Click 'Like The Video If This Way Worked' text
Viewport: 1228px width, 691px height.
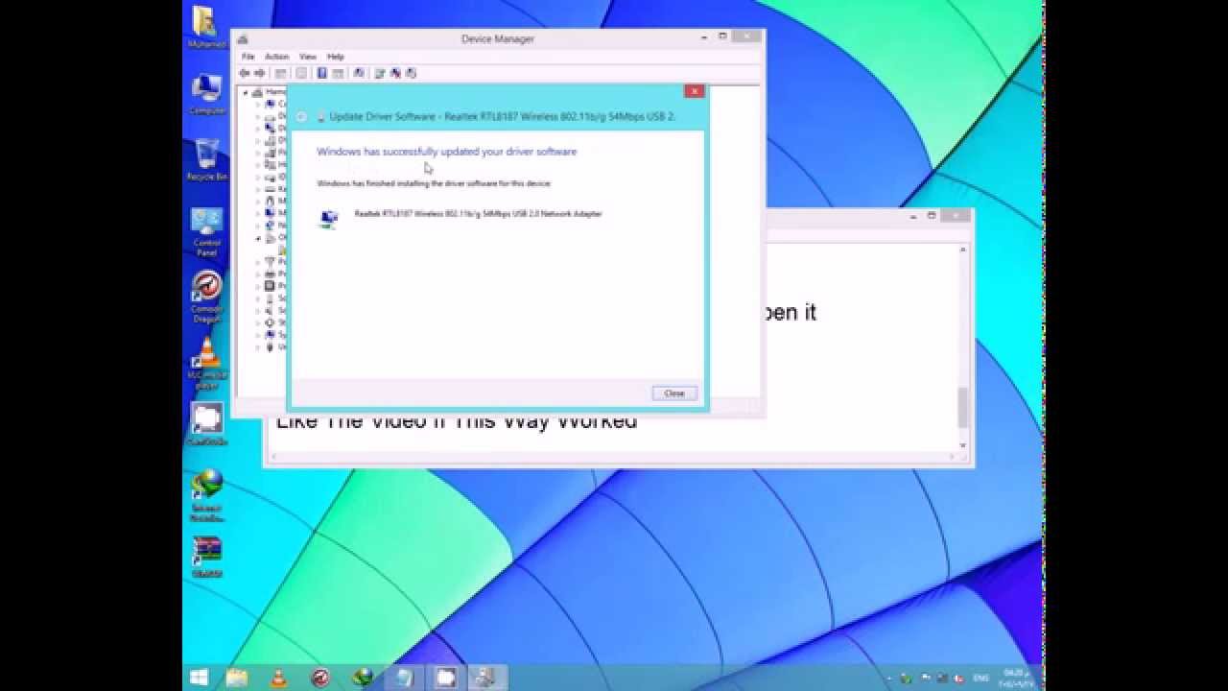point(457,423)
